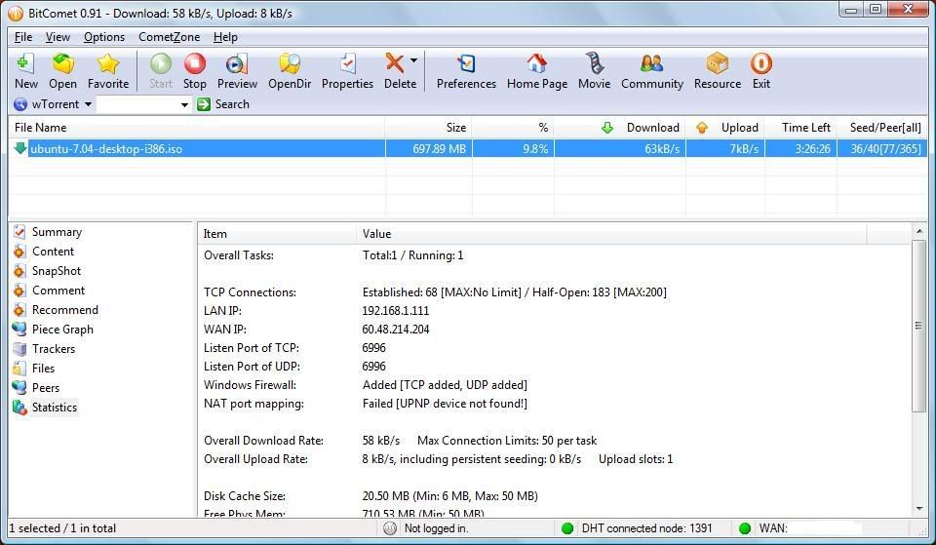
Task: Sort by Download column header
Action: click(620, 128)
